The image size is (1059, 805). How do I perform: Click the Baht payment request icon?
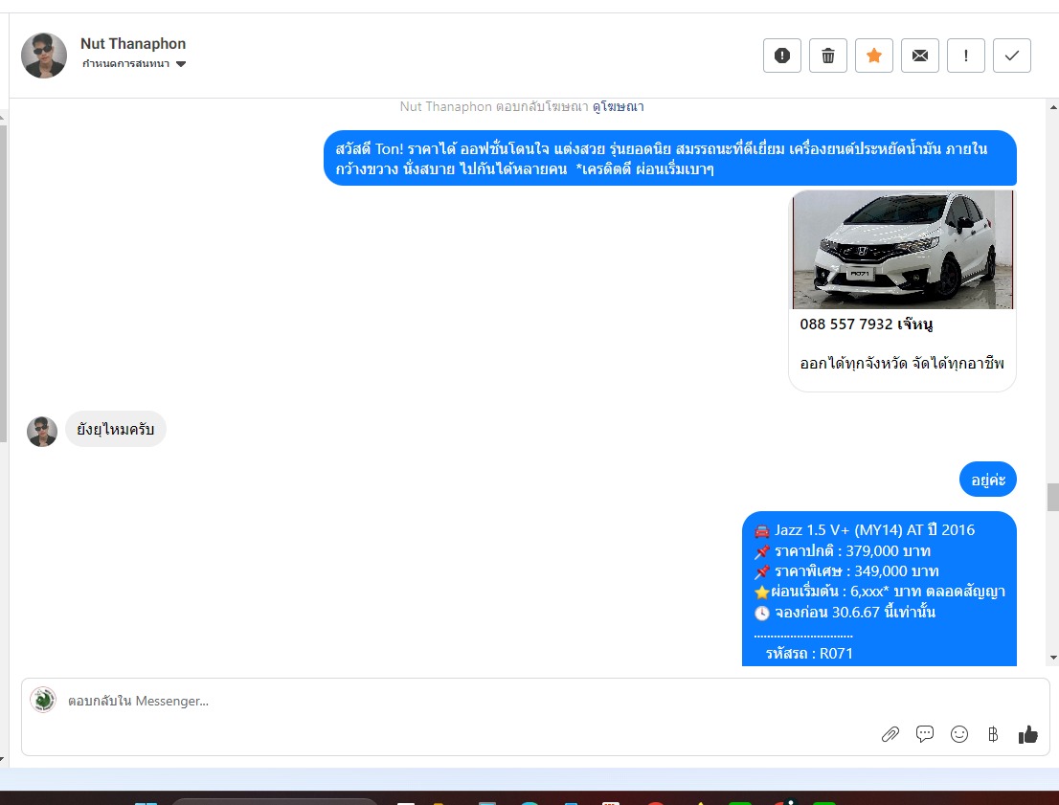tap(993, 734)
